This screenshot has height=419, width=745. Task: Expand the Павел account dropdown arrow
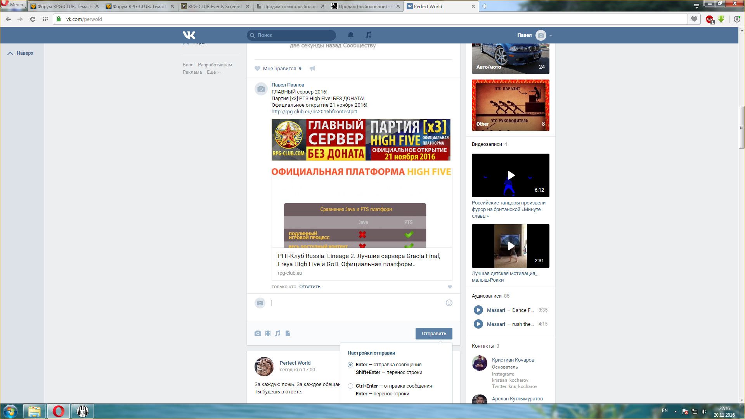pos(551,35)
